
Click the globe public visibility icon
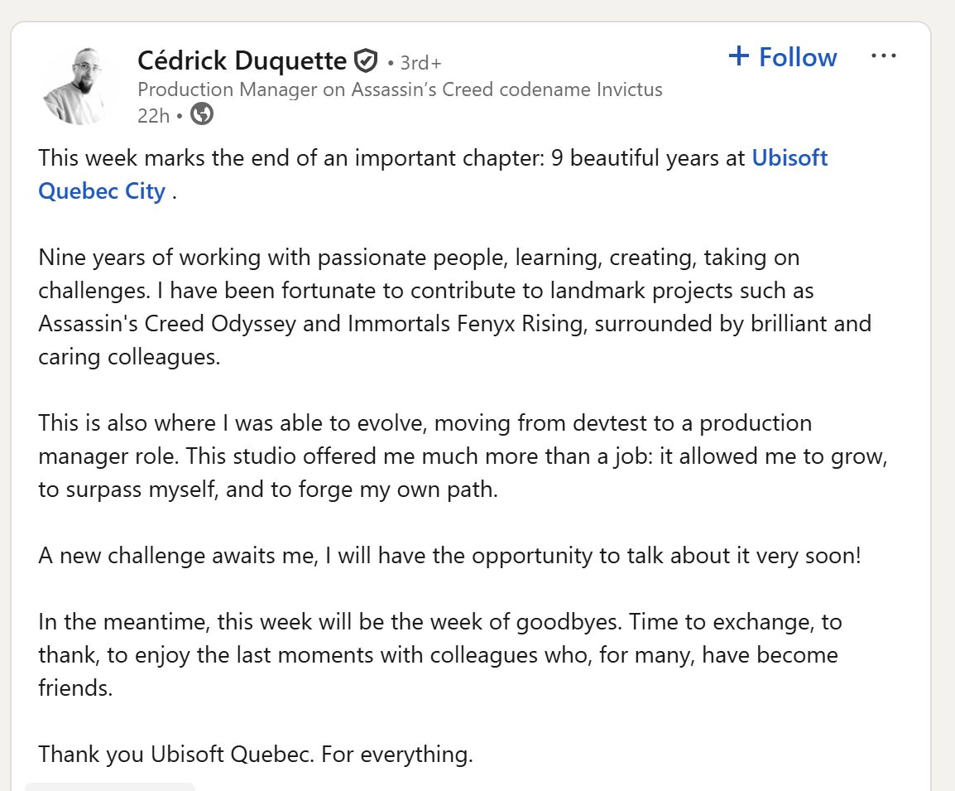(202, 114)
